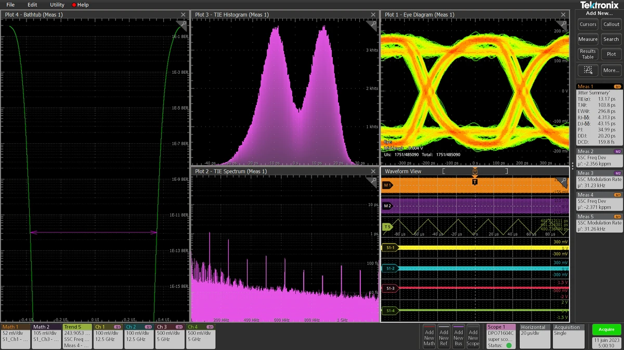Select the Meas 5 SSC Modulation Rate badge
This screenshot has width=624, height=350.
pyautogui.click(x=600, y=223)
